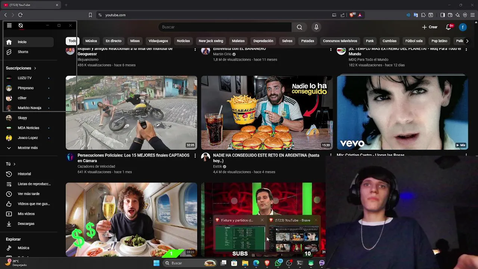Expand the Suscripciones section chevron

pyautogui.click(x=35, y=68)
